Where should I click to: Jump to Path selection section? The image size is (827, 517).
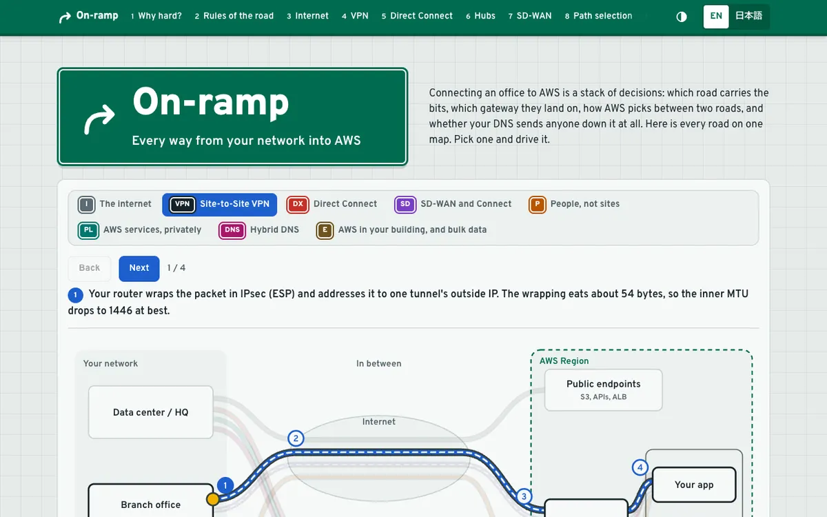598,16
